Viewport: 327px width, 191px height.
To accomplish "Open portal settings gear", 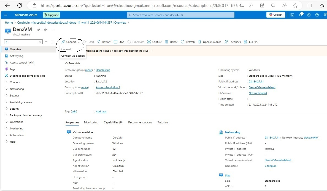I will click(x=309, y=15).
